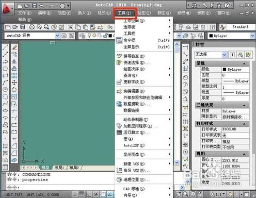Click 颜色 ByLayer swatch in Properties
Viewport: 256px width, 198px height.
coord(225,70)
